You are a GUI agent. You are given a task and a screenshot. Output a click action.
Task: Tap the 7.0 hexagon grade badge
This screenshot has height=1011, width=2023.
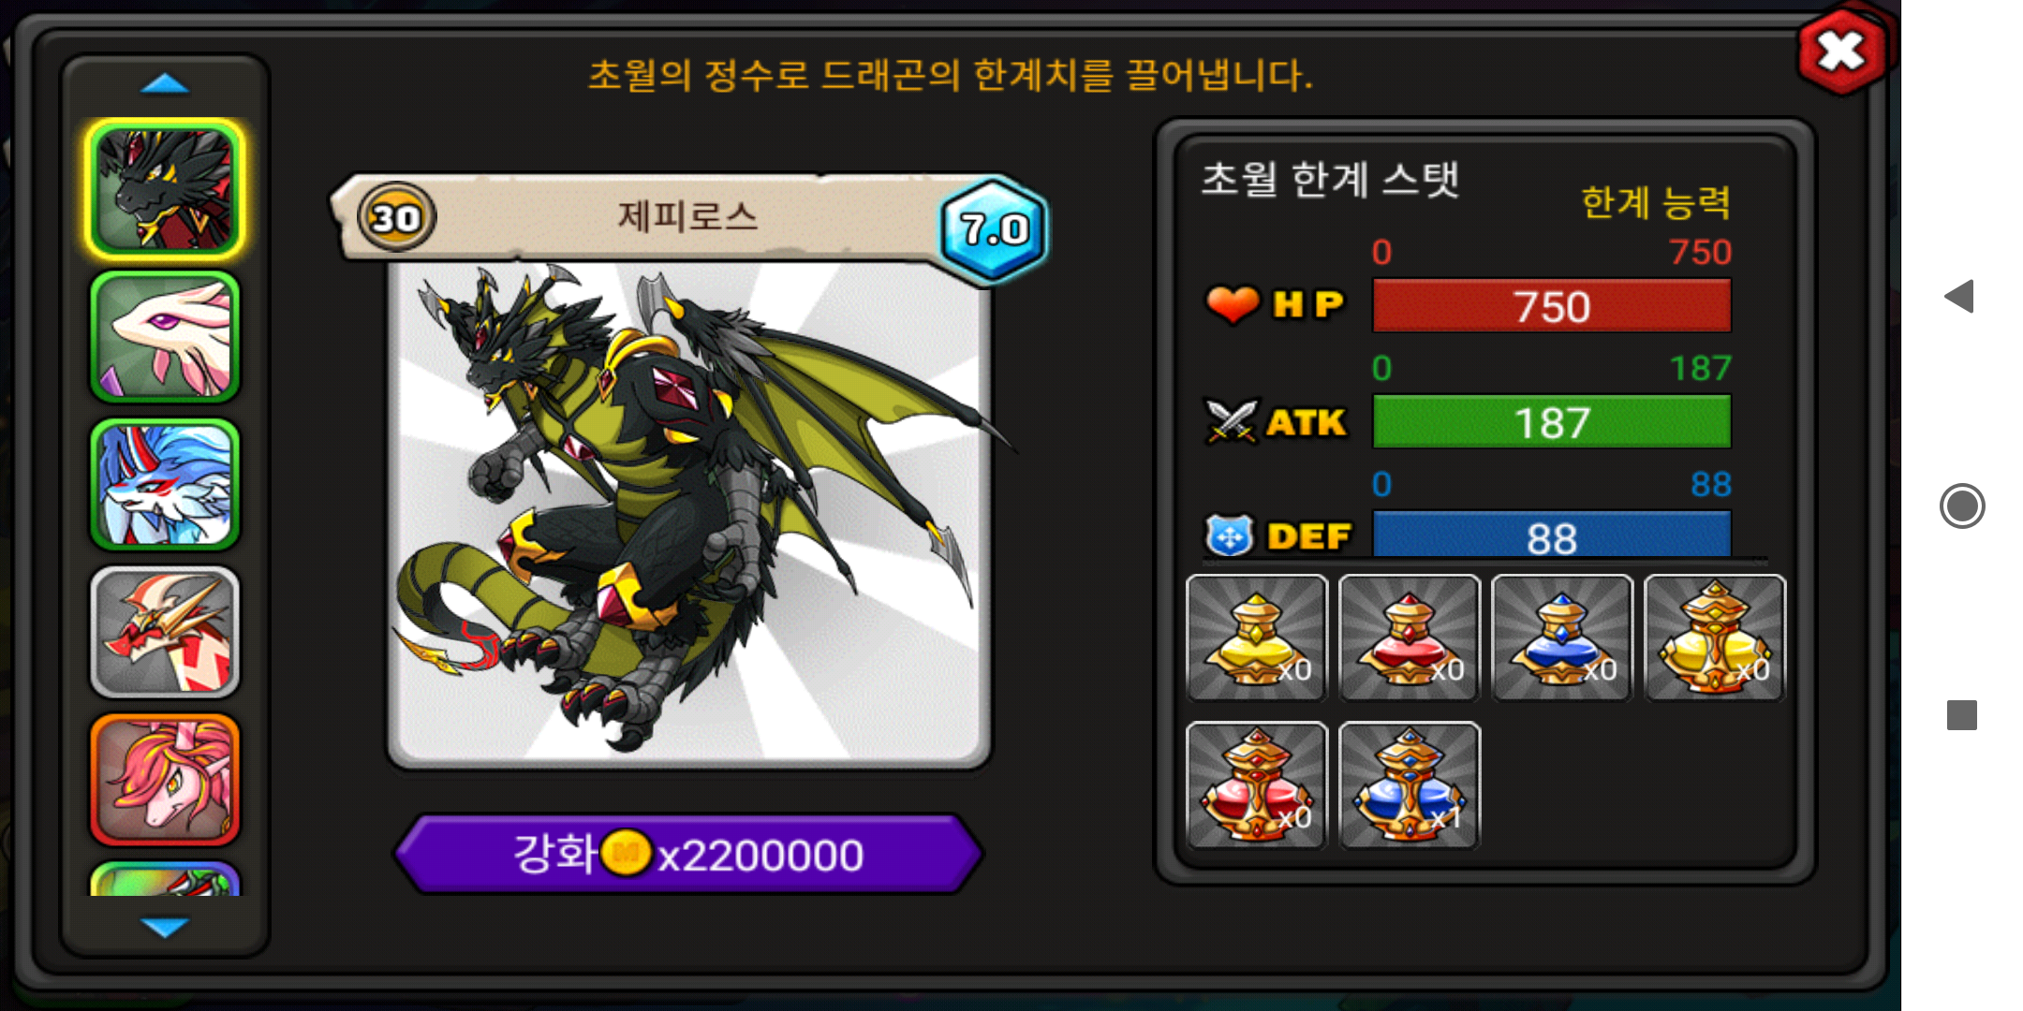tap(994, 228)
